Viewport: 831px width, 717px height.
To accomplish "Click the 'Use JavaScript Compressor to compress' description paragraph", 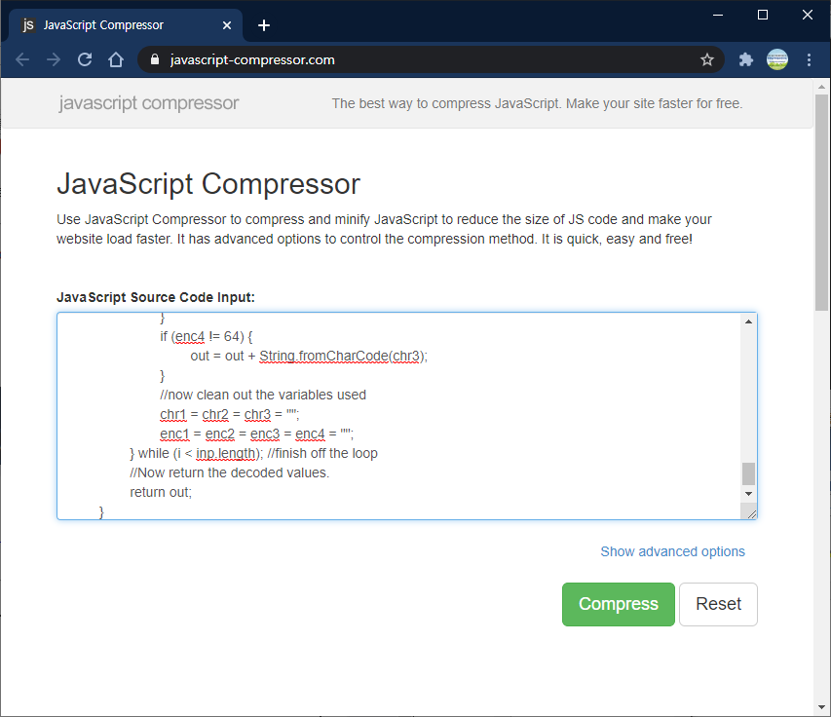I will click(x=384, y=229).
